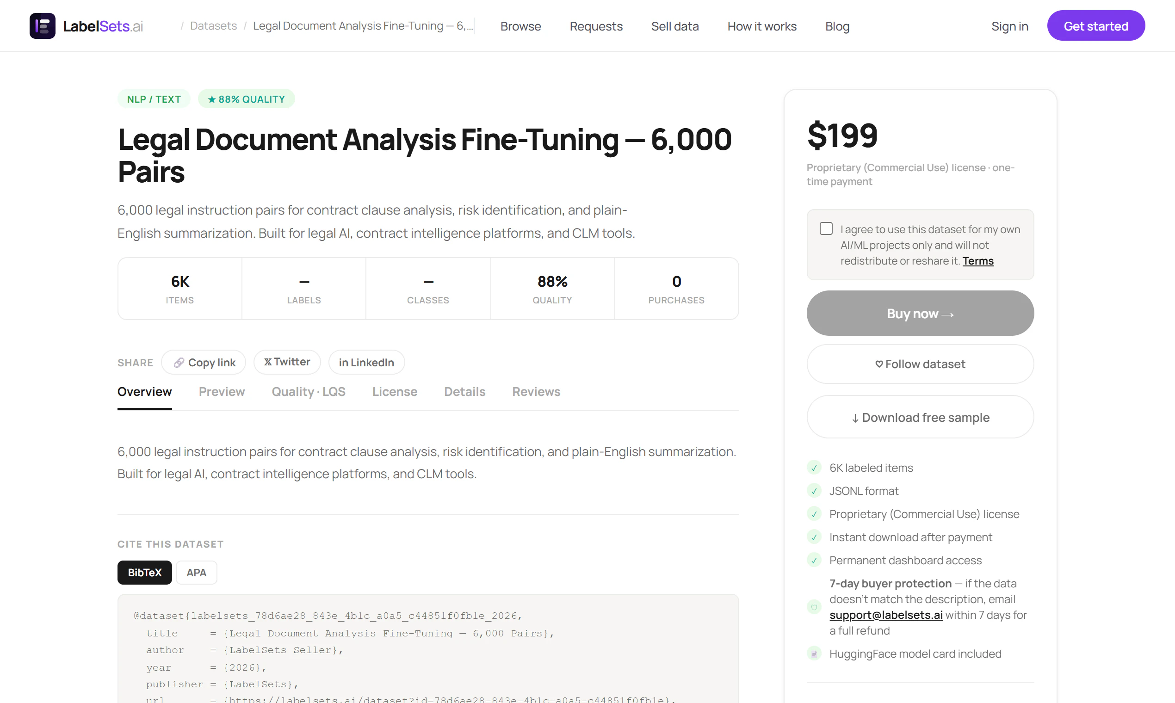
Task: Open the Terms link
Action: [977, 261]
